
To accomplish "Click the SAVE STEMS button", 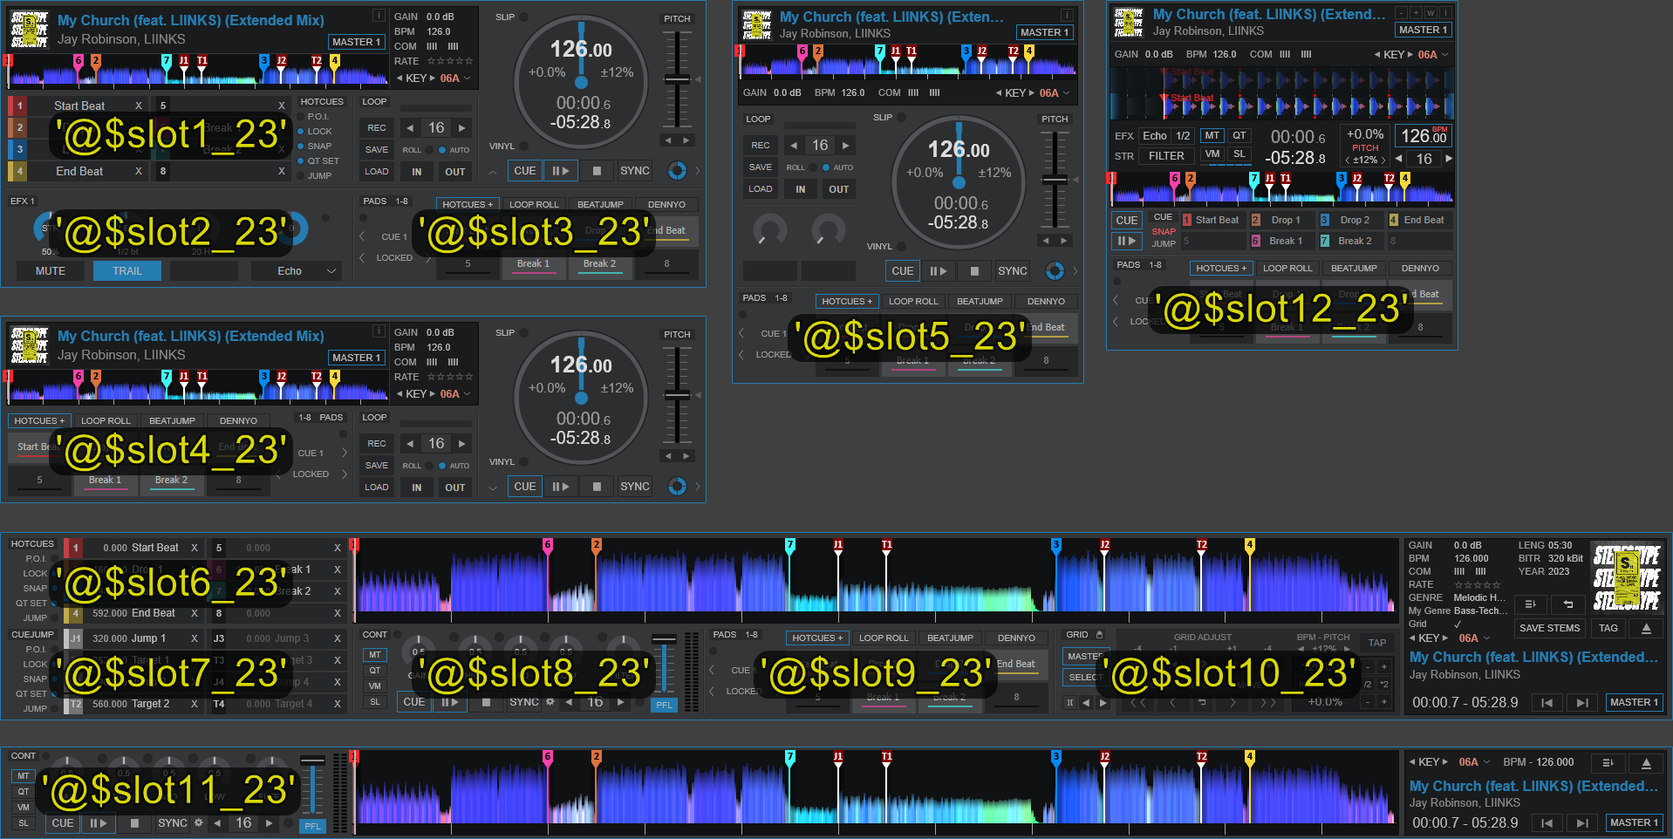I will (1549, 628).
